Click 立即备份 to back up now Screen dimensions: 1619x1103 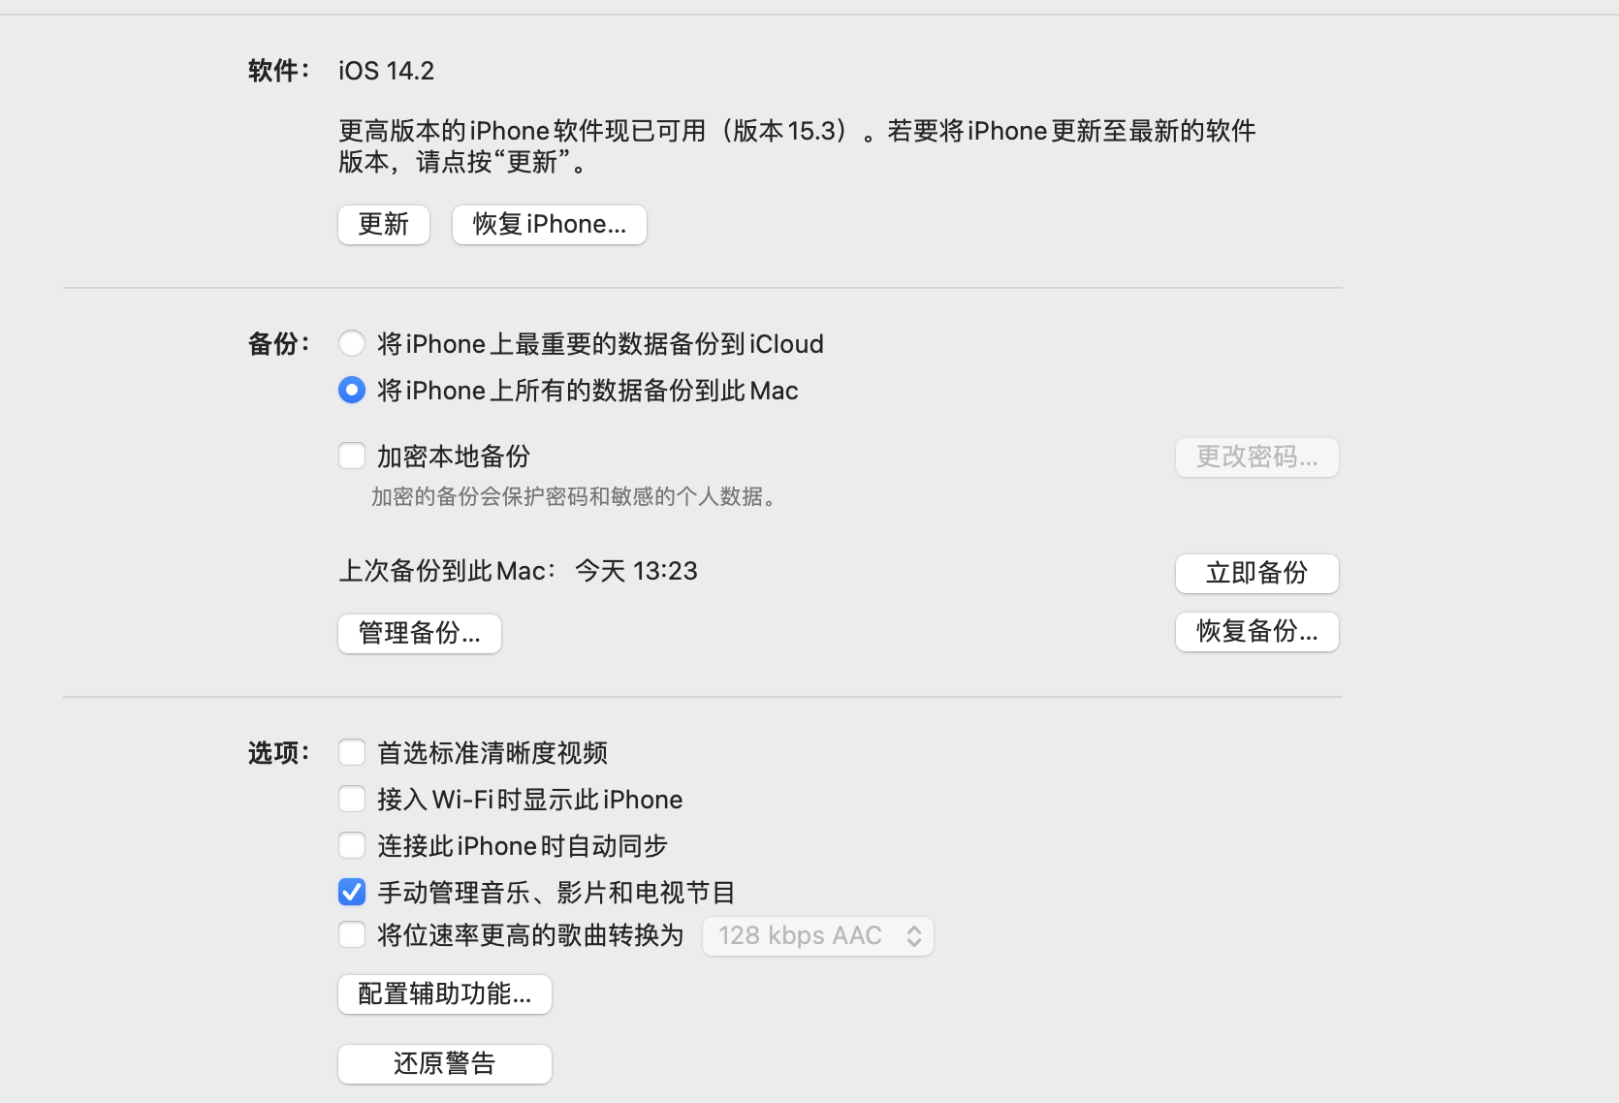[x=1256, y=574]
